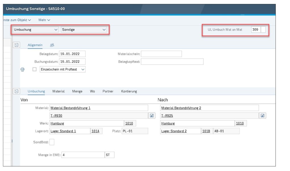Open the Mehr menu
The height and width of the screenshot is (171, 290).
[x=44, y=20]
